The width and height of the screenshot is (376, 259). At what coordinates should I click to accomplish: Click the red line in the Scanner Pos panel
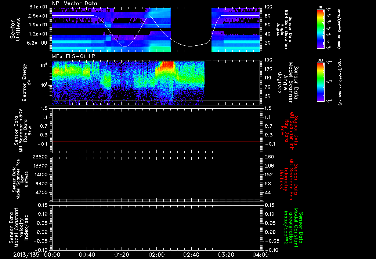pos(156,186)
